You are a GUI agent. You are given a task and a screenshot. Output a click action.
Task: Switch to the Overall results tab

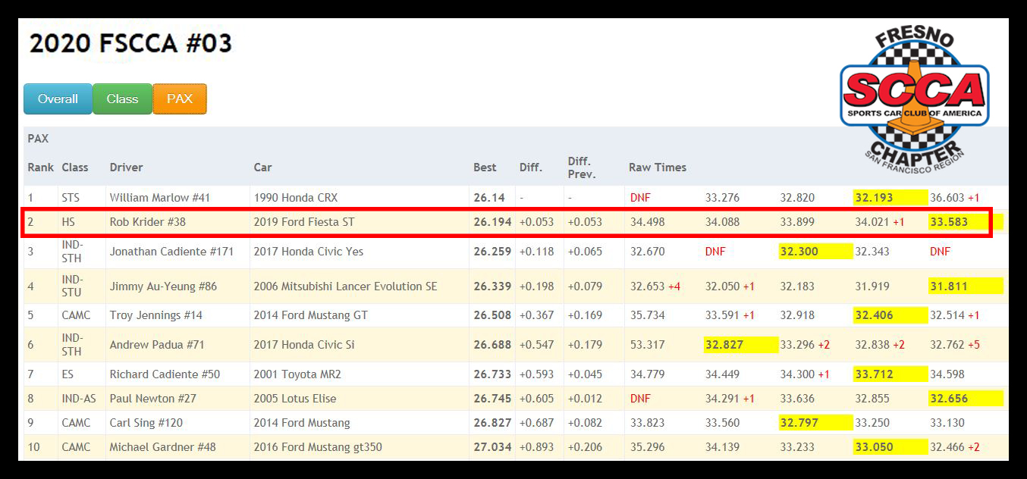pyautogui.click(x=58, y=99)
